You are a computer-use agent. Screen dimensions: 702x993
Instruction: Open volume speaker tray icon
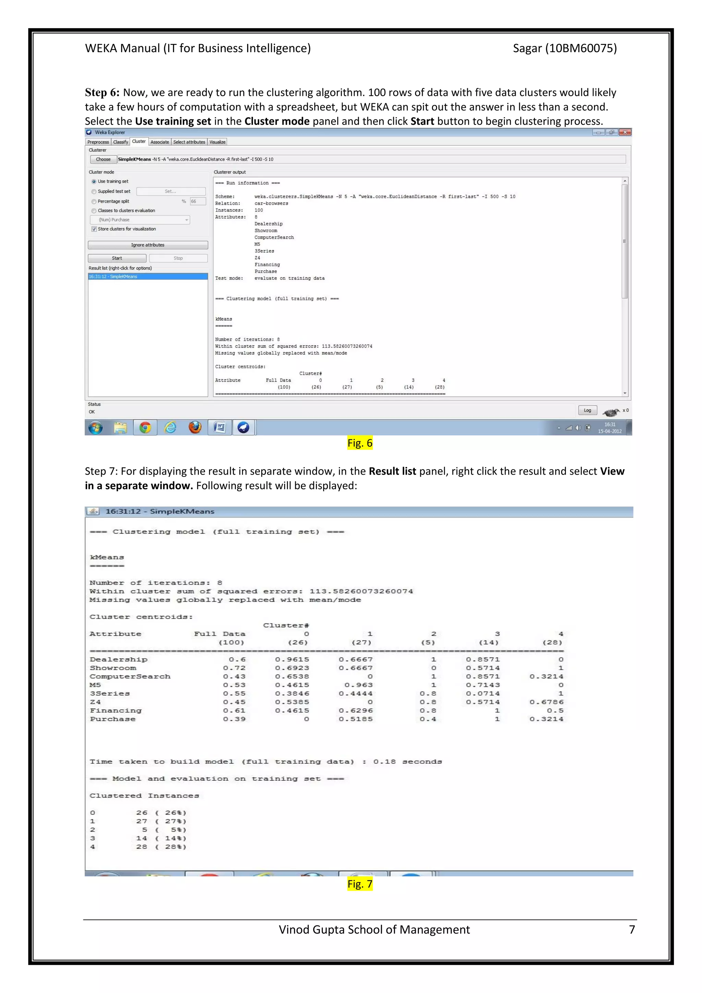click(x=578, y=428)
